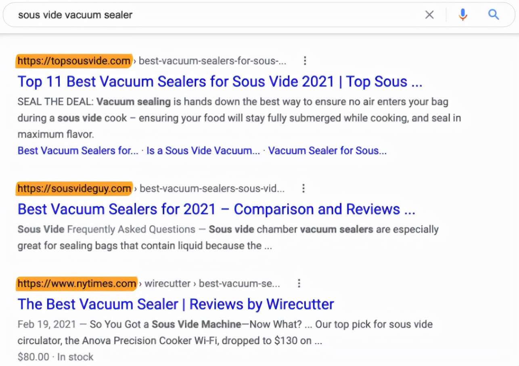Click the microphone voice search icon
519x366 pixels.
point(462,15)
